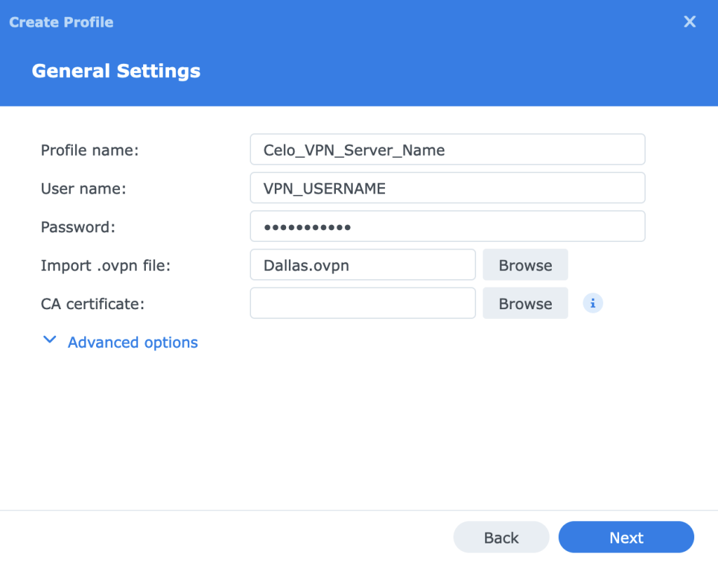Click the empty CA certificate field
The height and width of the screenshot is (563, 718).
(x=363, y=303)
